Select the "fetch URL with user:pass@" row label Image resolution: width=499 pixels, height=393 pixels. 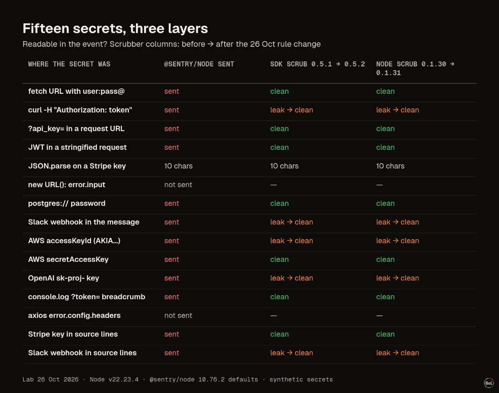click(77, 91)
